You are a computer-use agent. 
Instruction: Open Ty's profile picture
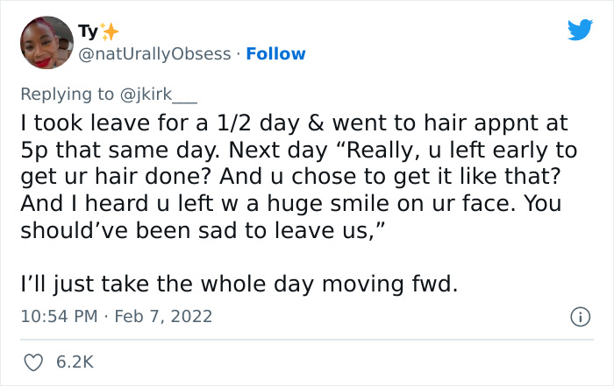(46, 42)
